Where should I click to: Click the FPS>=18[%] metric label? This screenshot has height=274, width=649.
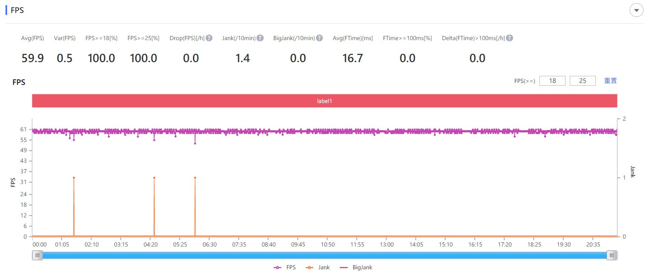click(x=101, y=38)
